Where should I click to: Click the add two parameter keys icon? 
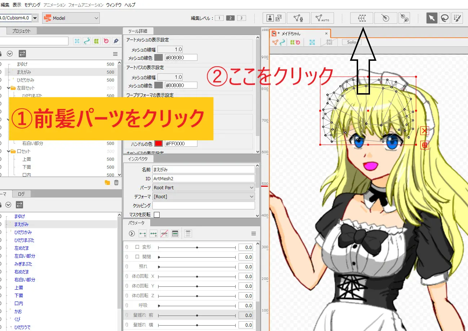(142, 233)
